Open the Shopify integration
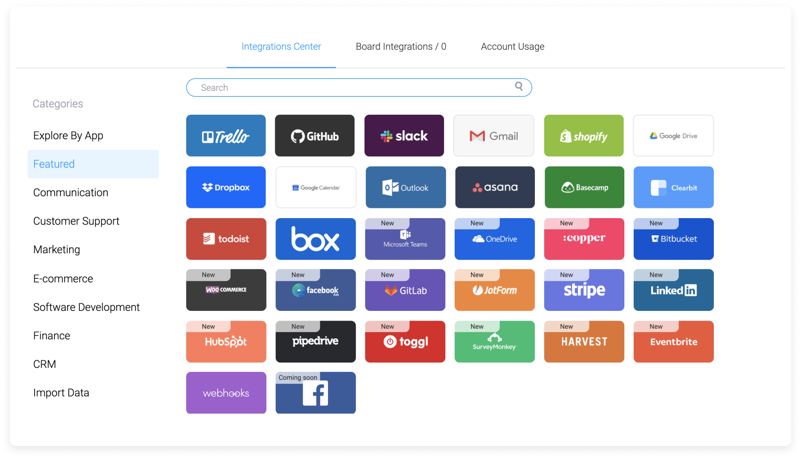 pos(584,136)
